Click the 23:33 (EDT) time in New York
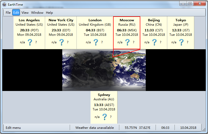Image resolution: width=208 pixels, height=134 pixels. pos(61,30)
